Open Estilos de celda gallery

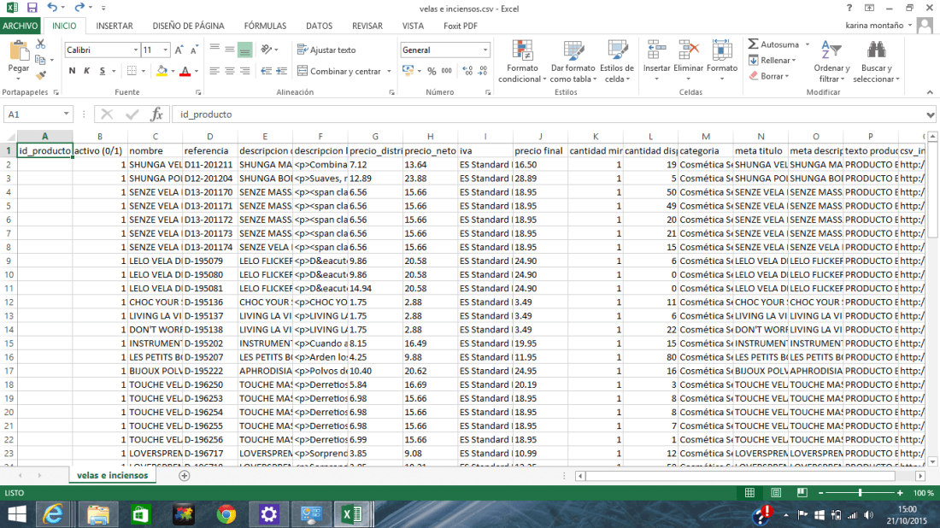point(617,62)
